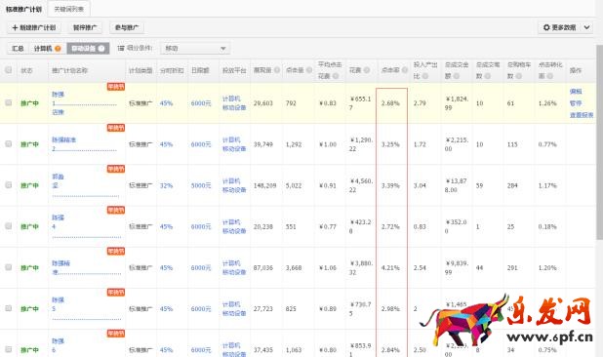Check the checkbox for the 148,209 impressions row
The image size is (603, 357).
(x=8, y=185)
